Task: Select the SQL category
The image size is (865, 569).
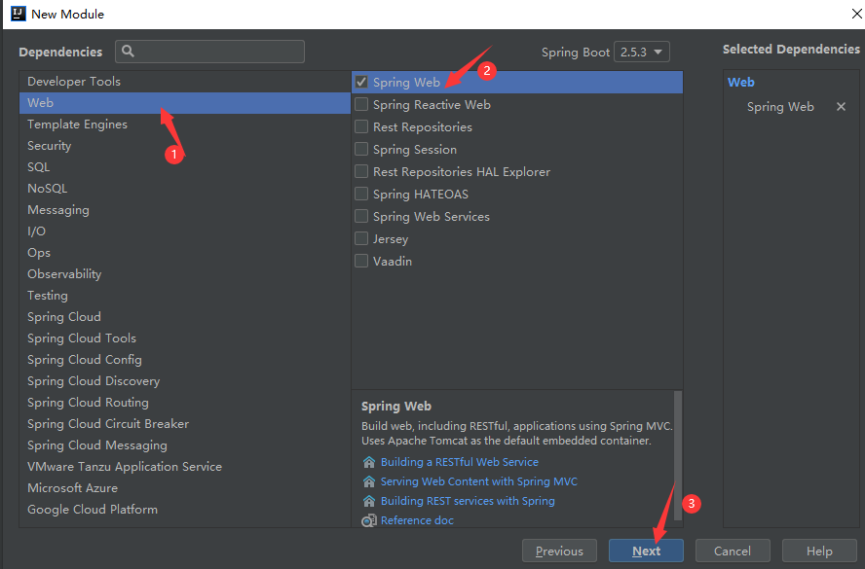Action: coord(185,167)
